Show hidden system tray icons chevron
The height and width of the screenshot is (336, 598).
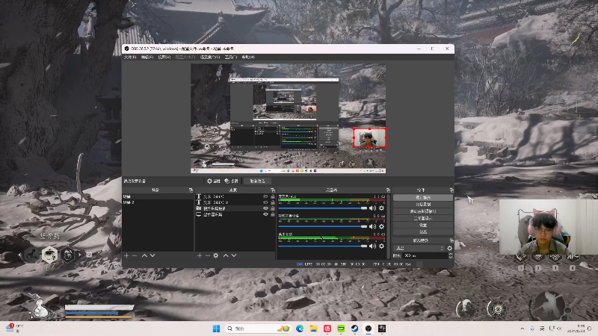click(522, 329)
